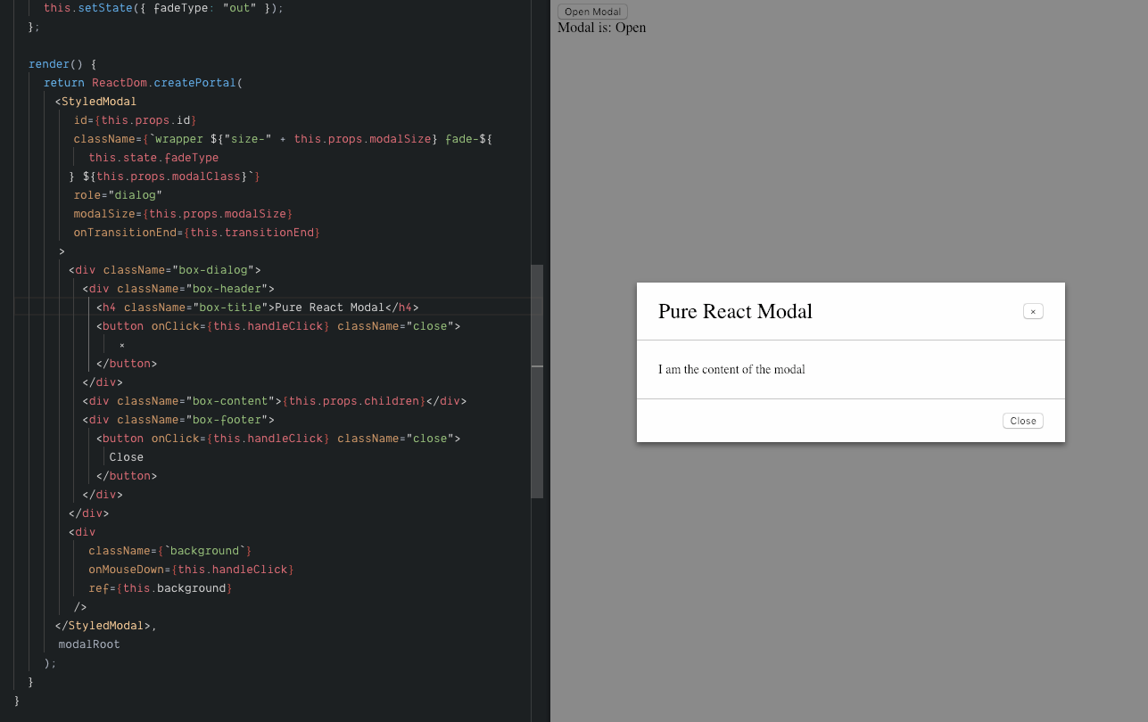Viewport: 1148px width, 722px height.
Task: Click the 'I am the content of the modal' text
Action: click(731, 369)
